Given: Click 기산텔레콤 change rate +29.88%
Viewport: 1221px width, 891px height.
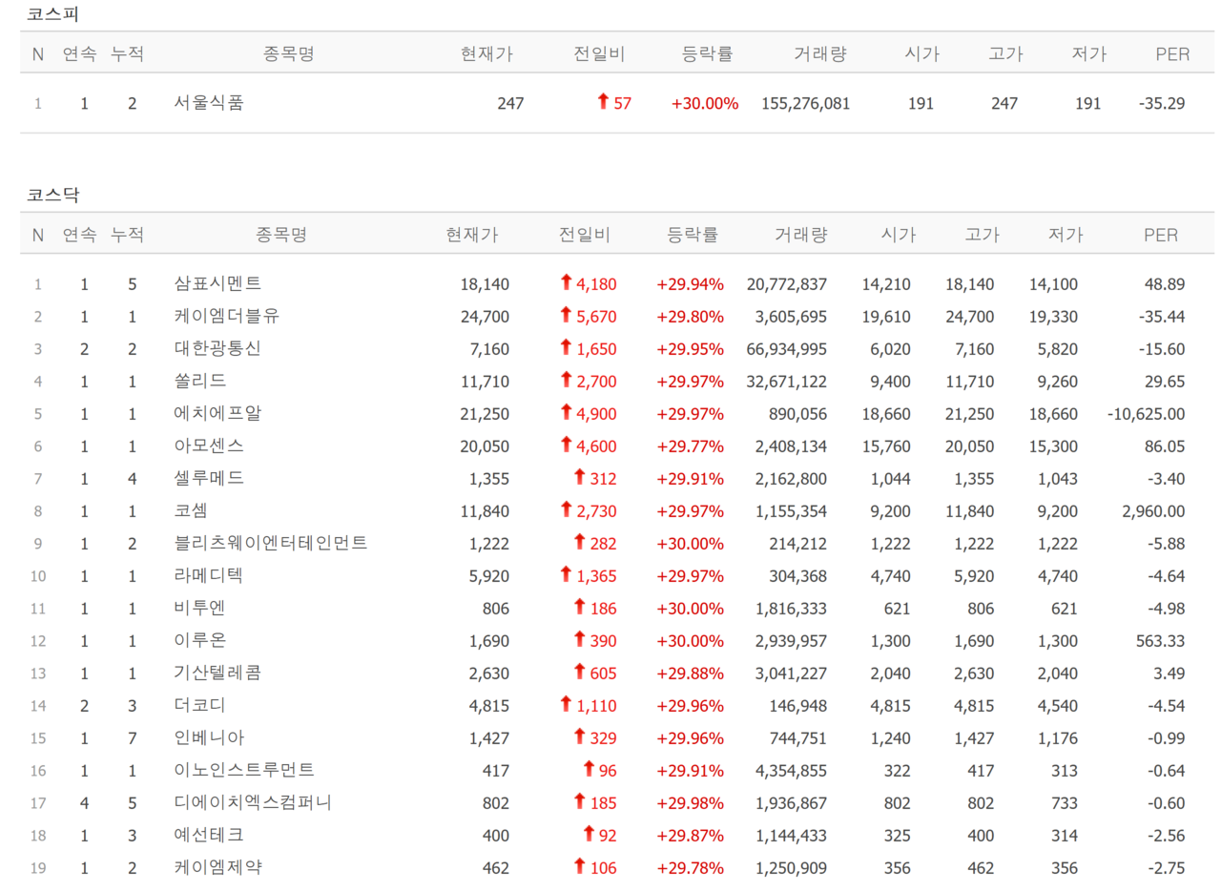Looking at the screenshot, I should (x=690, y=673).
